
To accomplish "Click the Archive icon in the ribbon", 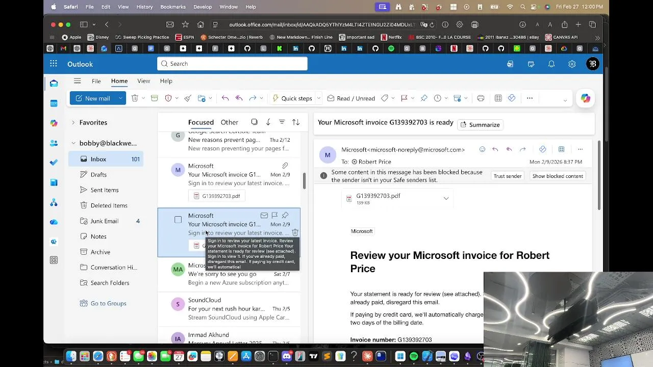I will pos(155,98).
